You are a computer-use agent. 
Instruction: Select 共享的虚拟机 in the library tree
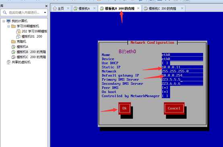coord(21,62)
